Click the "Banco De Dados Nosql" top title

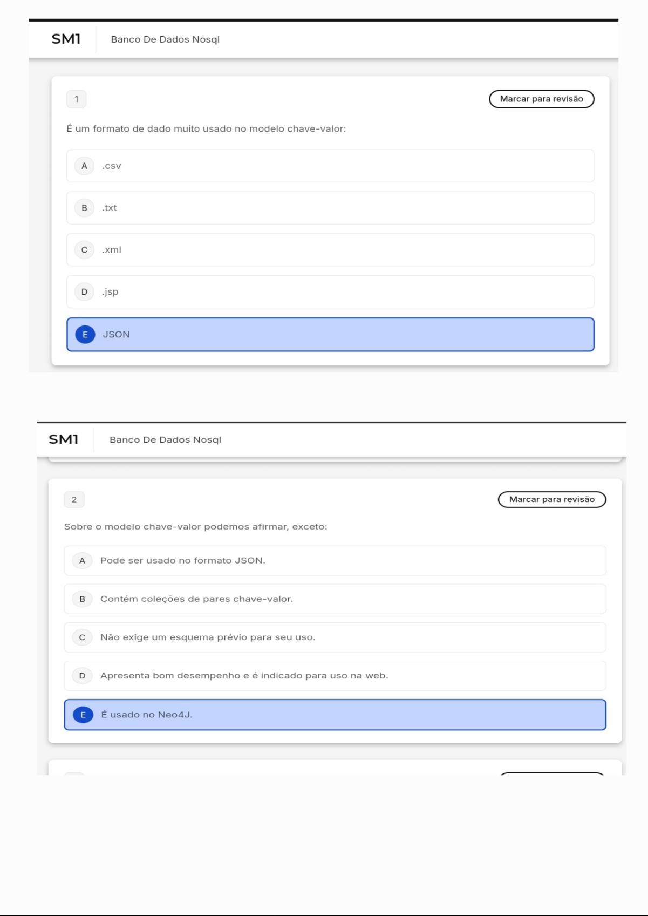click(165, 39)
